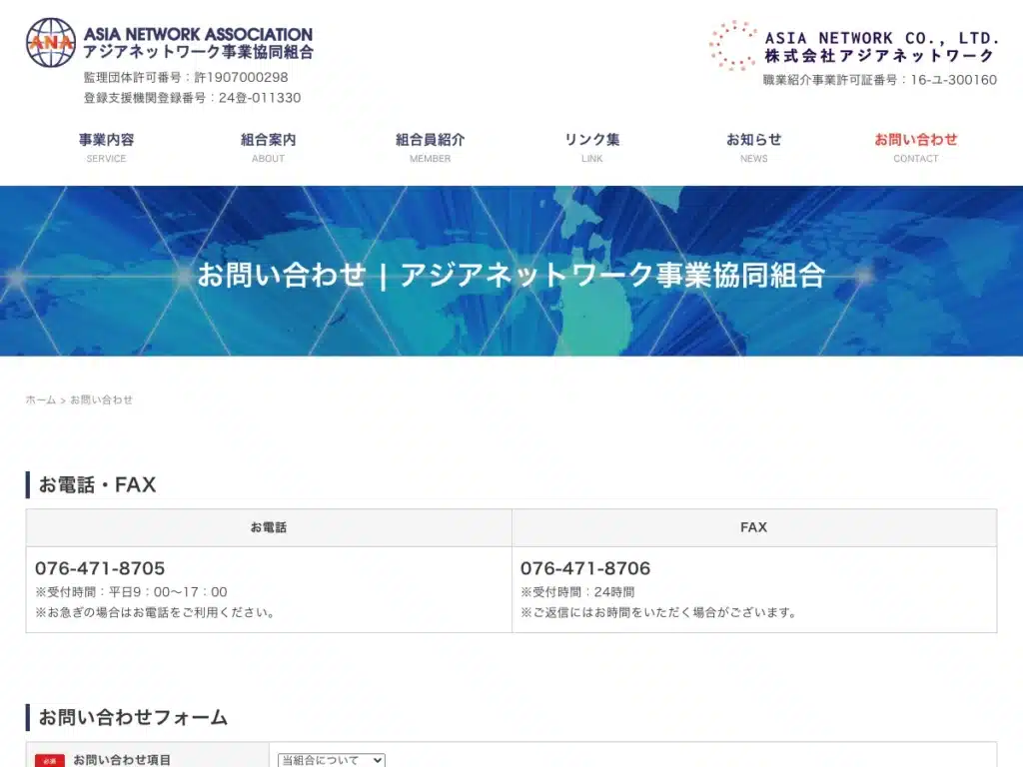Click 受付時間：24時間 note
This screenshot has width=1023, height=767.
tap(577, 592)
